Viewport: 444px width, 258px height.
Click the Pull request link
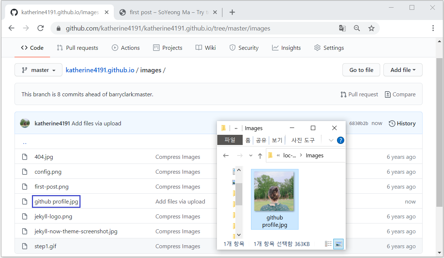[359, 94]
